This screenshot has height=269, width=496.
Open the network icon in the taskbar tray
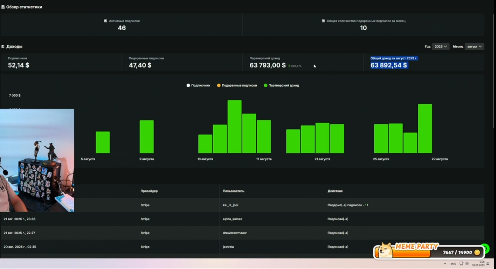pos(461,263)
